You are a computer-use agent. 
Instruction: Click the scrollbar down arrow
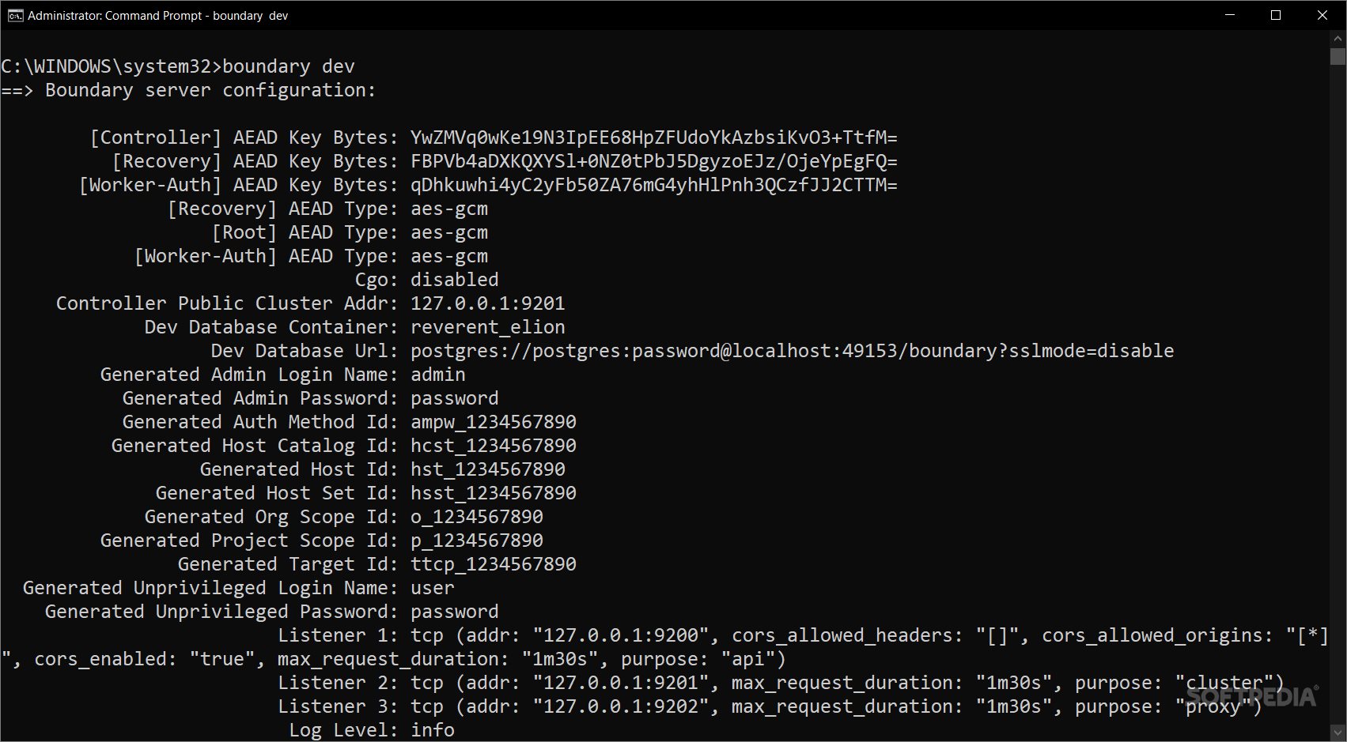(x=1338, y=733)
